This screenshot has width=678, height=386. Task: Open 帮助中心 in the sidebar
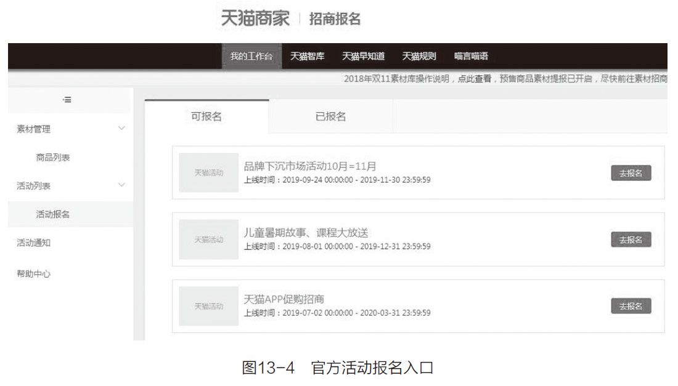coord(34,273)
